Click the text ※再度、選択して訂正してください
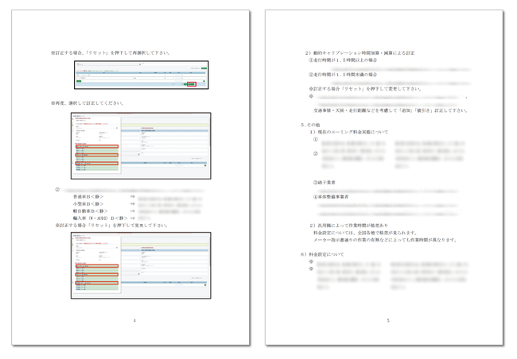This screenshot has width=517, height=359. pyautogui.click(x=87, y=103)
